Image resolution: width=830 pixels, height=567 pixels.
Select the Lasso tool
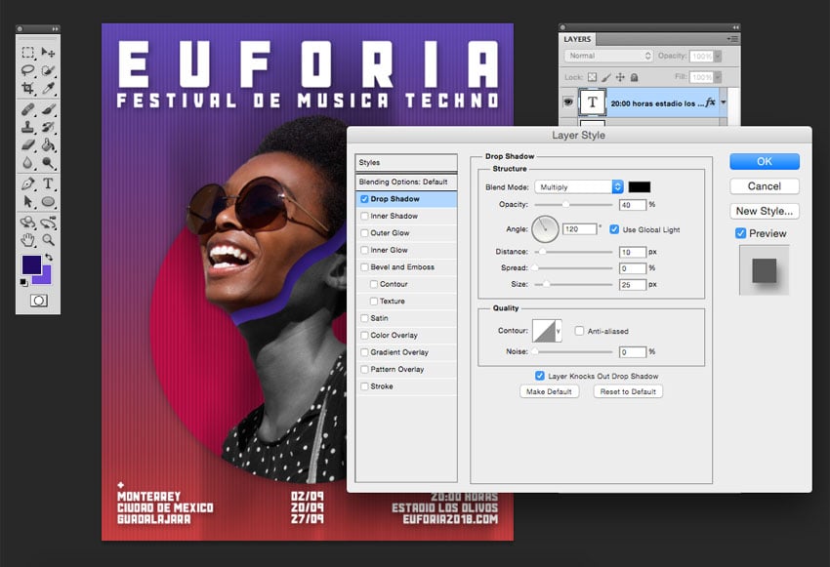[28, 70]
